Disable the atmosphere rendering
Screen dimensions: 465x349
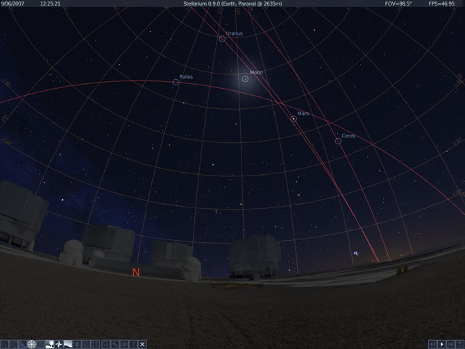pyautogui.click(x=68, y=344)
